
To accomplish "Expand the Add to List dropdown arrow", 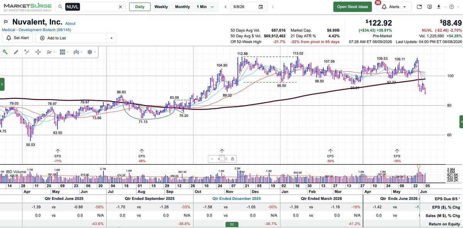I will tap(111, 38).
